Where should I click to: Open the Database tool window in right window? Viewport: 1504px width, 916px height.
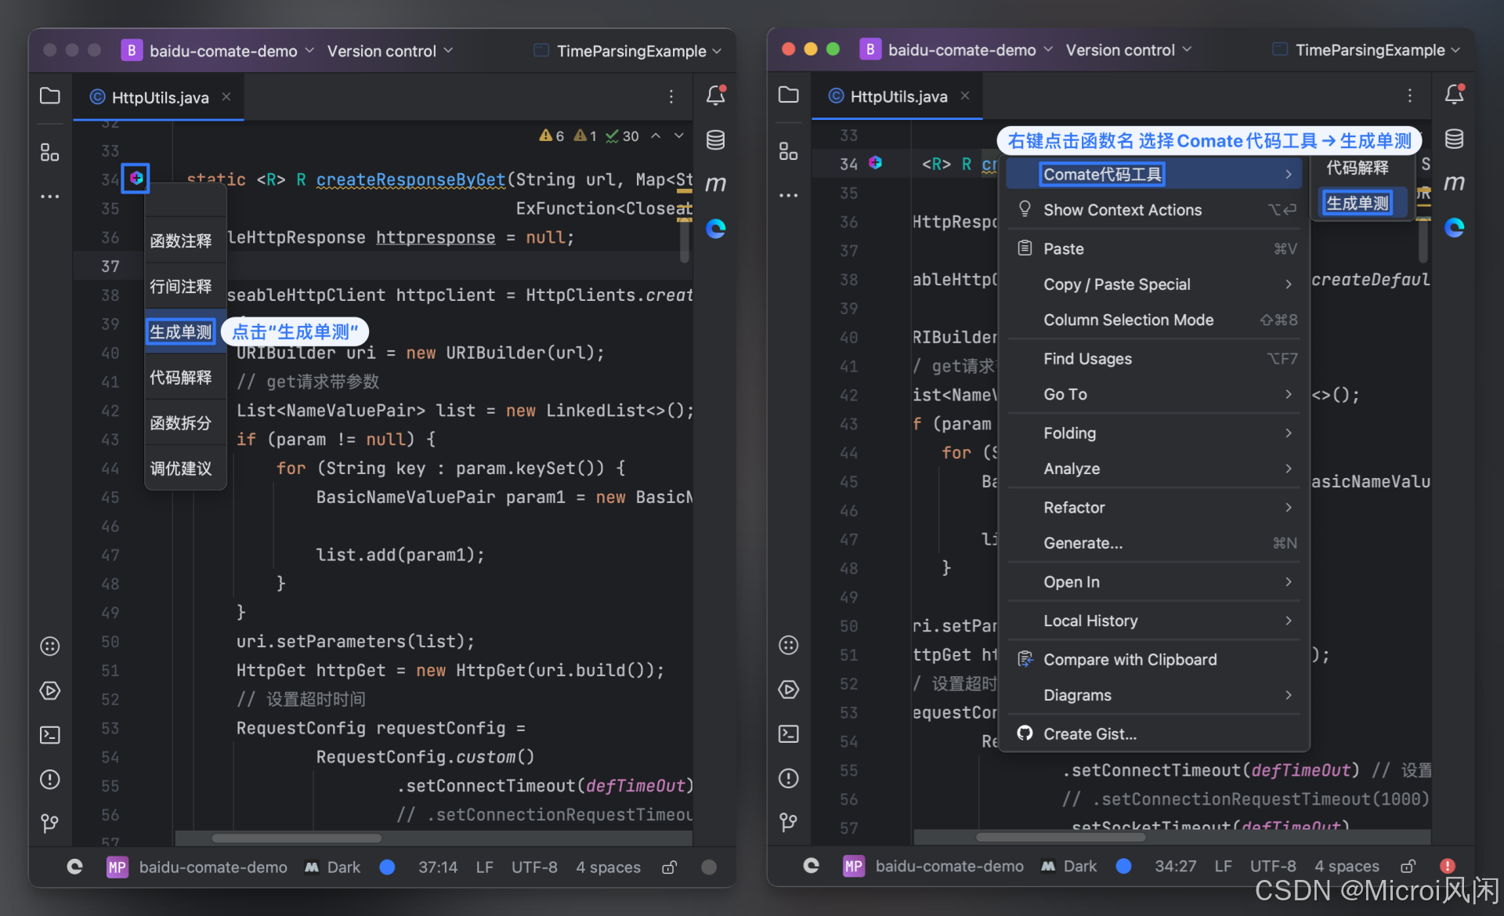[1454, 139]
